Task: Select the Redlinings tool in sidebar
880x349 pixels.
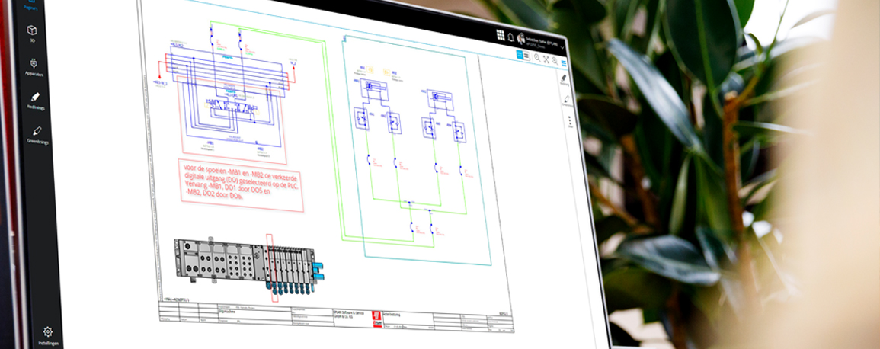Action: (x=34, y=99)
